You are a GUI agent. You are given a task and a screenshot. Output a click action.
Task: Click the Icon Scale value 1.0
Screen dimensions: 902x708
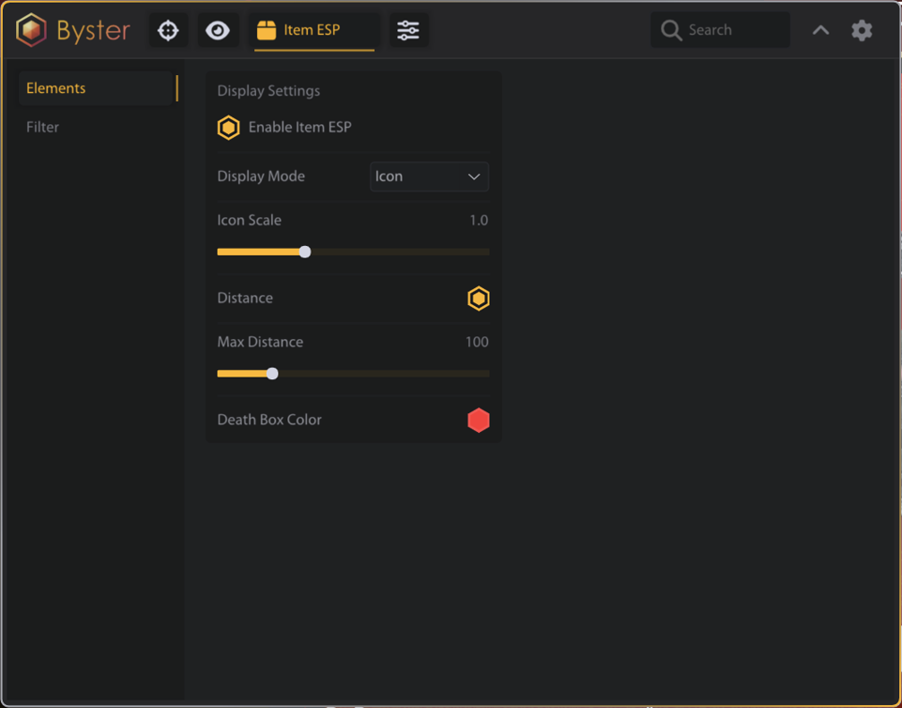coord(479,221)
